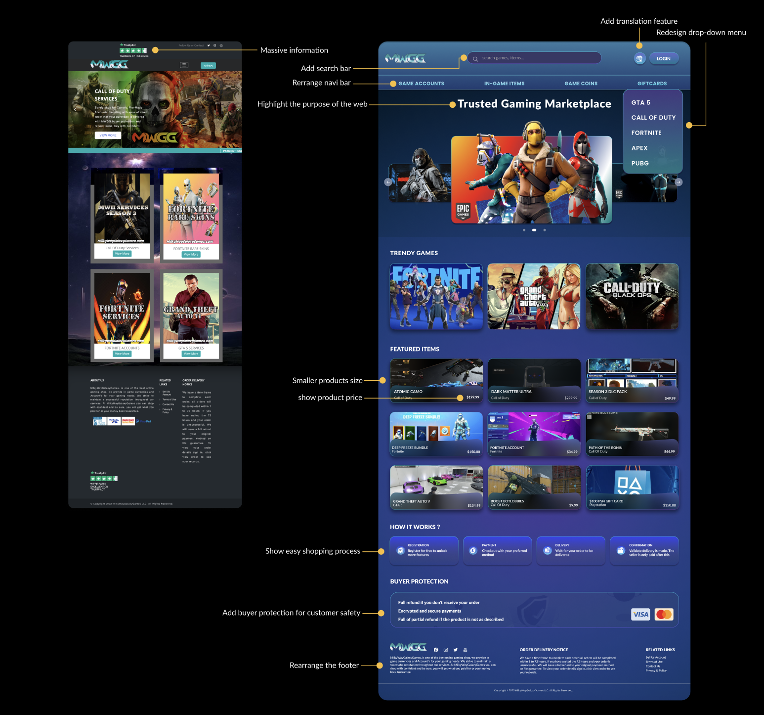Viewport: 764px width, 715px height.
Task: Click View More under Fortnite Rare Skins
Action: 191,254
